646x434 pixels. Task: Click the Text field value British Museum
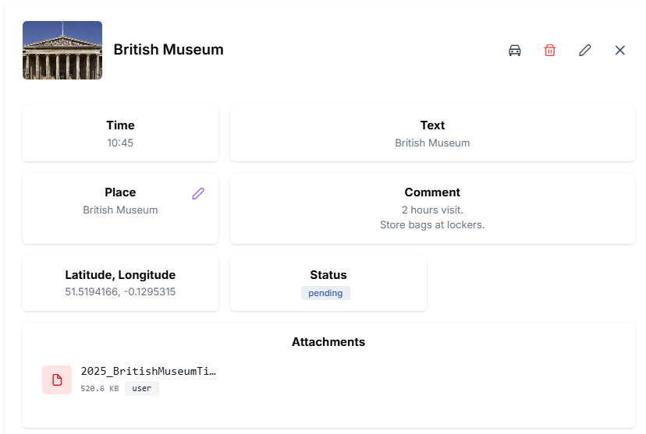tap(432, 143)
